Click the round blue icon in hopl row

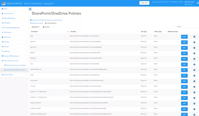pyautogui.click(x=194, y=64)
